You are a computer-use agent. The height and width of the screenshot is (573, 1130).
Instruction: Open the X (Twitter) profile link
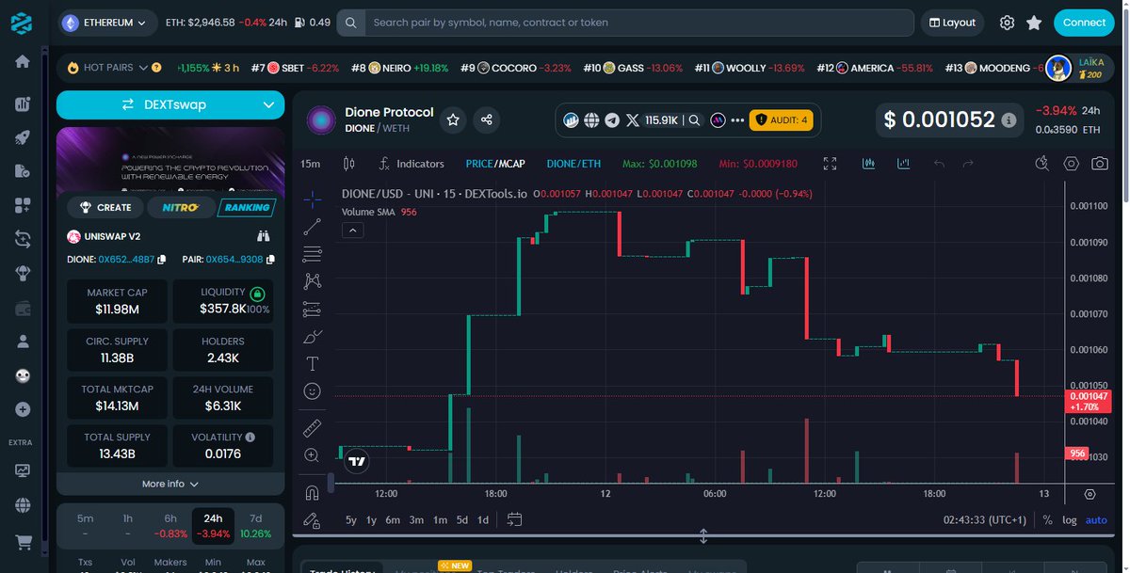[x=633, y=119]
